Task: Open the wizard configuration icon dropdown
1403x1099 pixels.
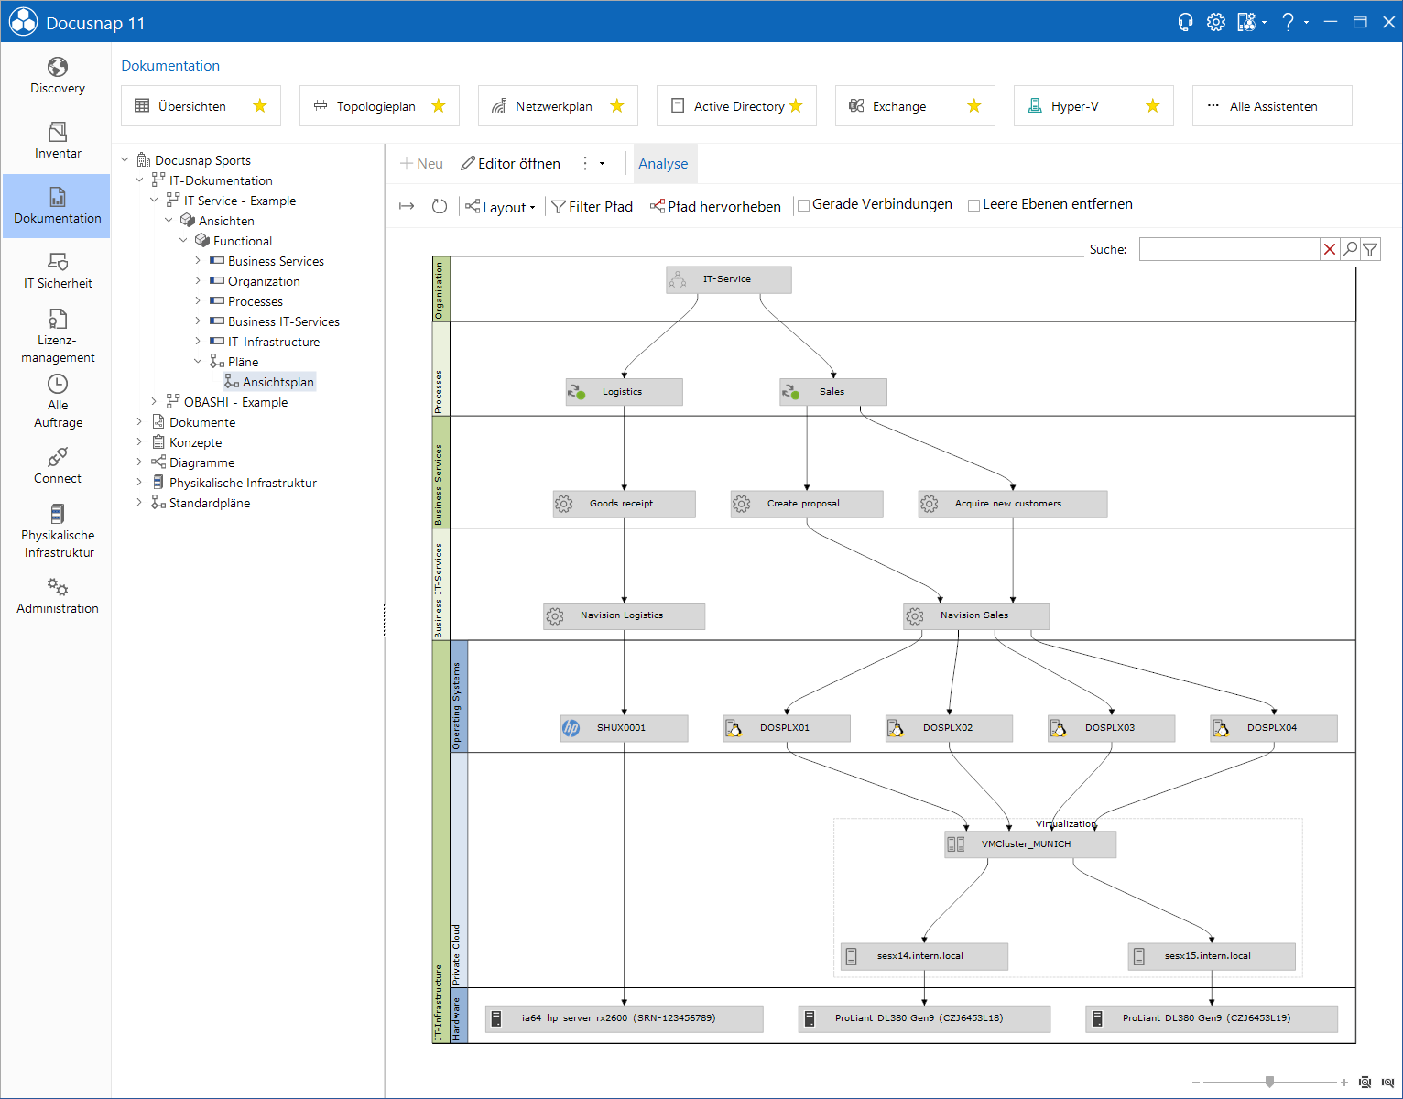Action: (x=1250, y=22)
